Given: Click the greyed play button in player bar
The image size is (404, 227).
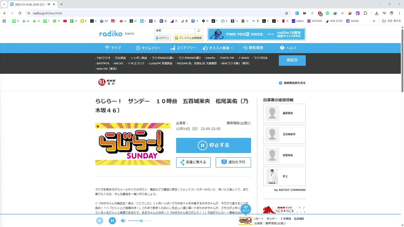Looking at the screenshot, I should click(x=100, y=221).
